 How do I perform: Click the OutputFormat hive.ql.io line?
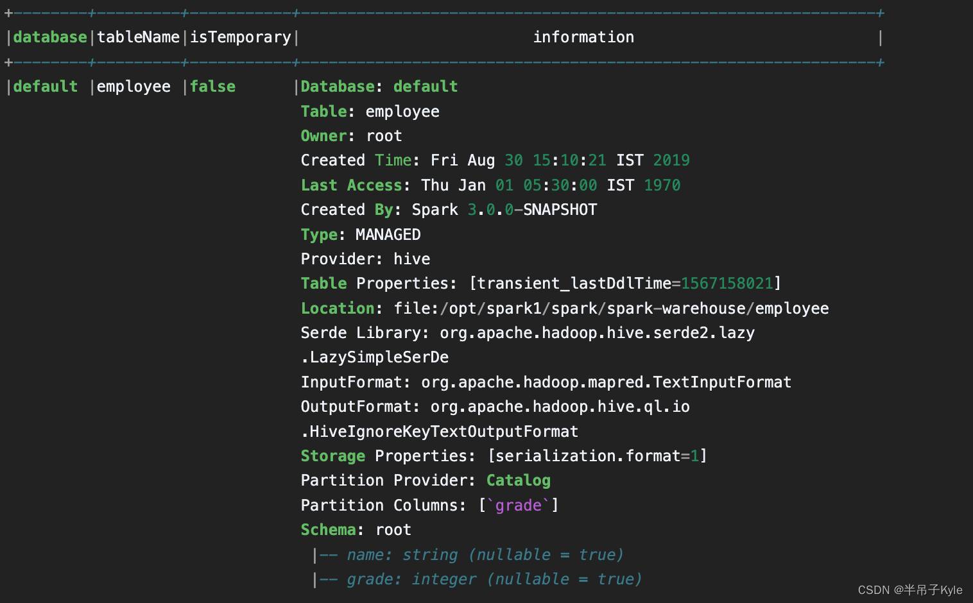click(495, 407)
